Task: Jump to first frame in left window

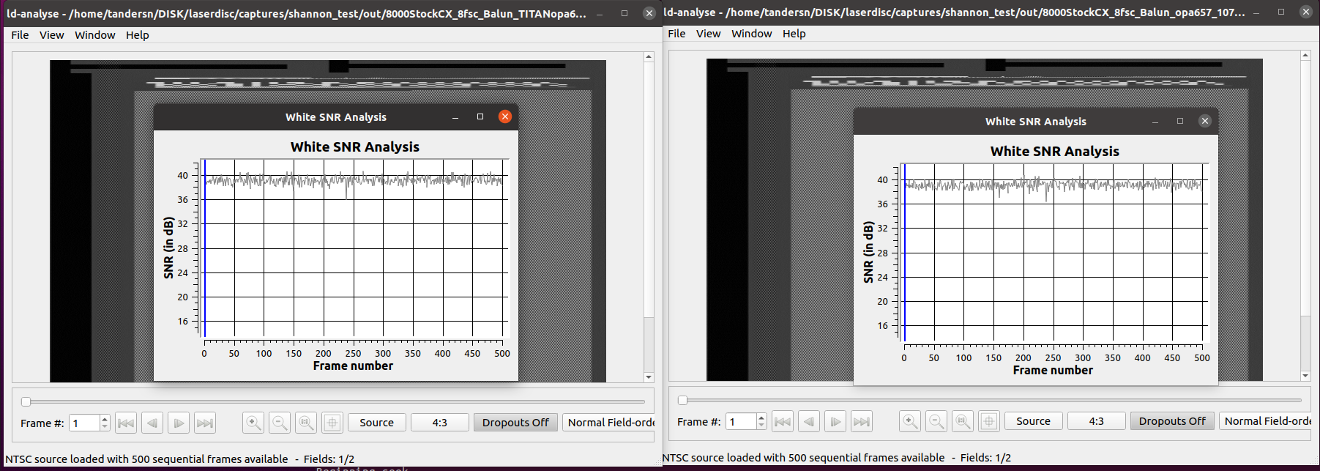Action: click(126, 423)
